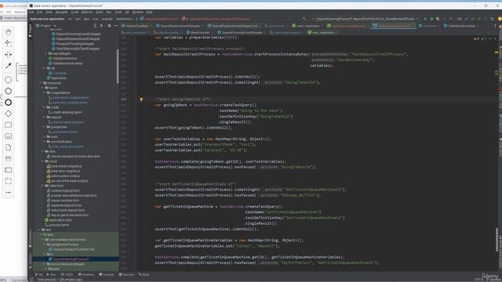Open the run configuration dropdown
This screenshot has height=282, width=502.
click(x=365, y=19)
